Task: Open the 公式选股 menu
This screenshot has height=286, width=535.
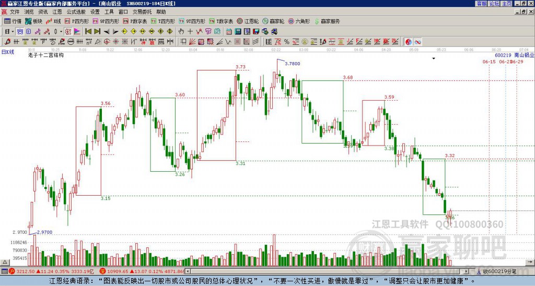Action: pyautogui.click(x=76, y=12)
